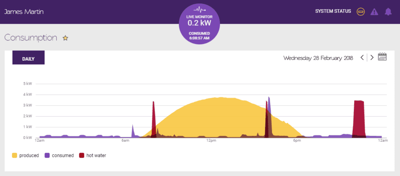Open the warning triangle alerts icon
This screenshot has width=400, height=176.
click(x=374, y=12)
